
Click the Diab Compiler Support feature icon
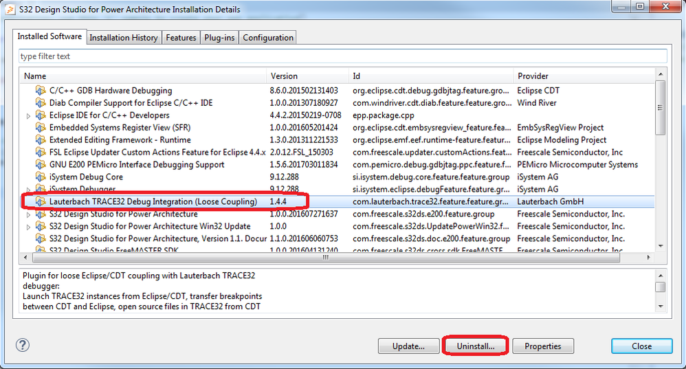point(41,103)
